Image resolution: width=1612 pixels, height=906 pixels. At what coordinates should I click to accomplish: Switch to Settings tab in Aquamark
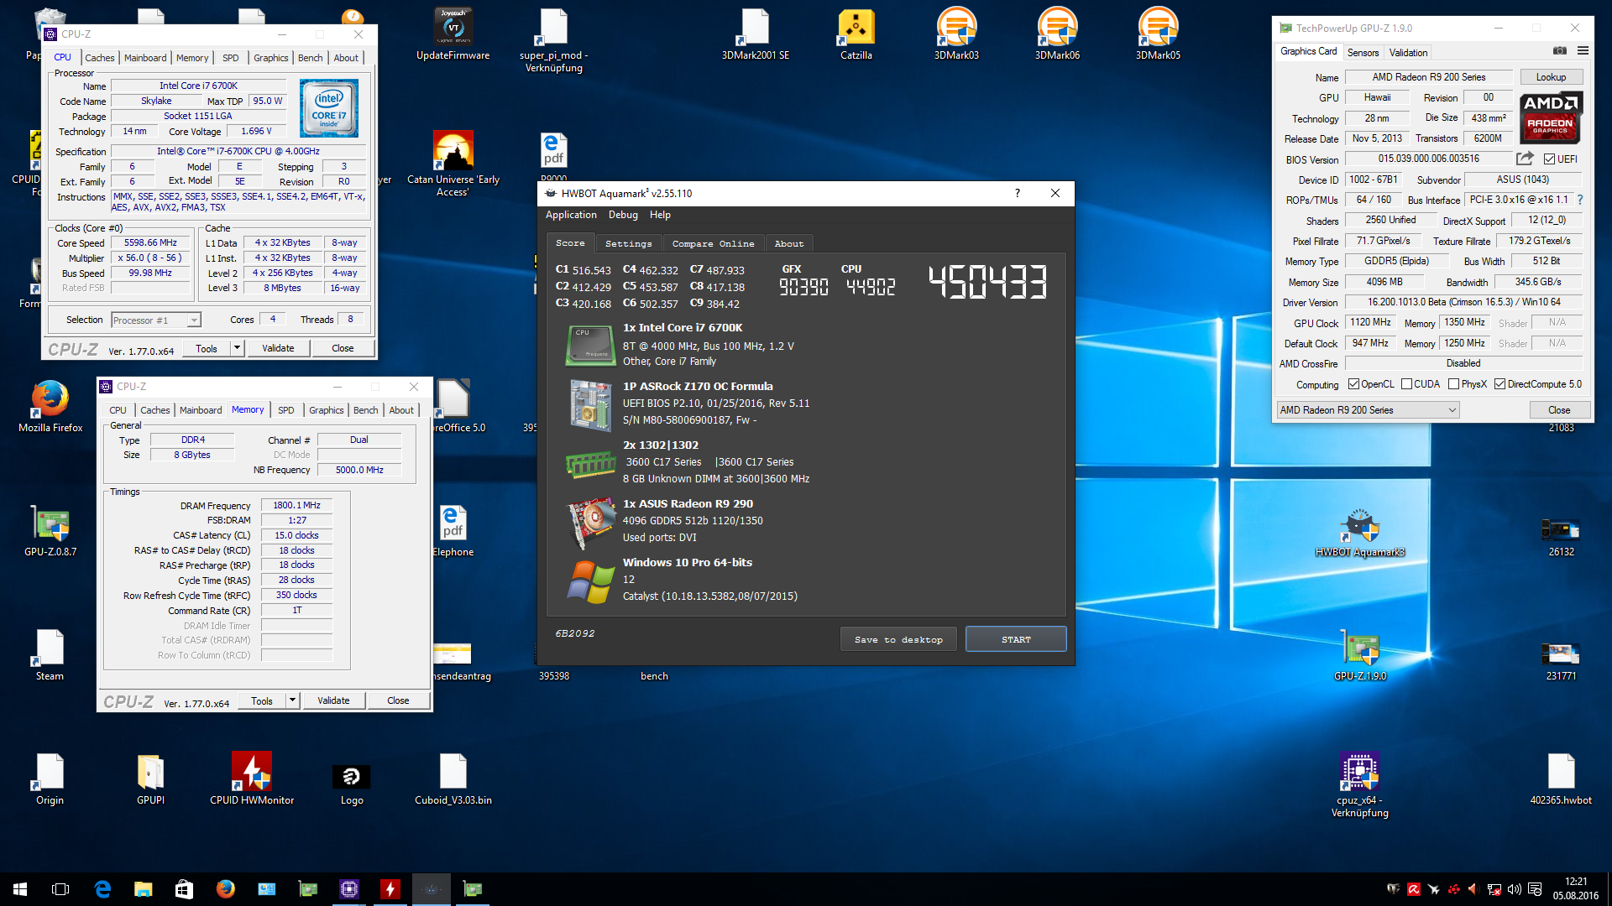pyautogui.click(x=628, y=243)
